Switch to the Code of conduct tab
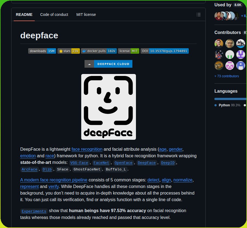The width and height of the screenshot is (247, 228). pos(54,15)
